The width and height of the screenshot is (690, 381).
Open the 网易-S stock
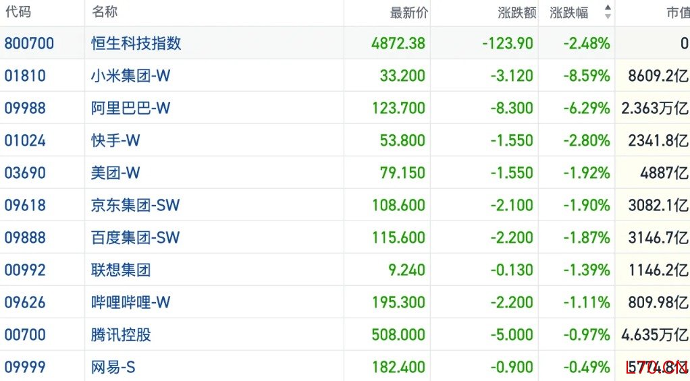tap(113, 367)
